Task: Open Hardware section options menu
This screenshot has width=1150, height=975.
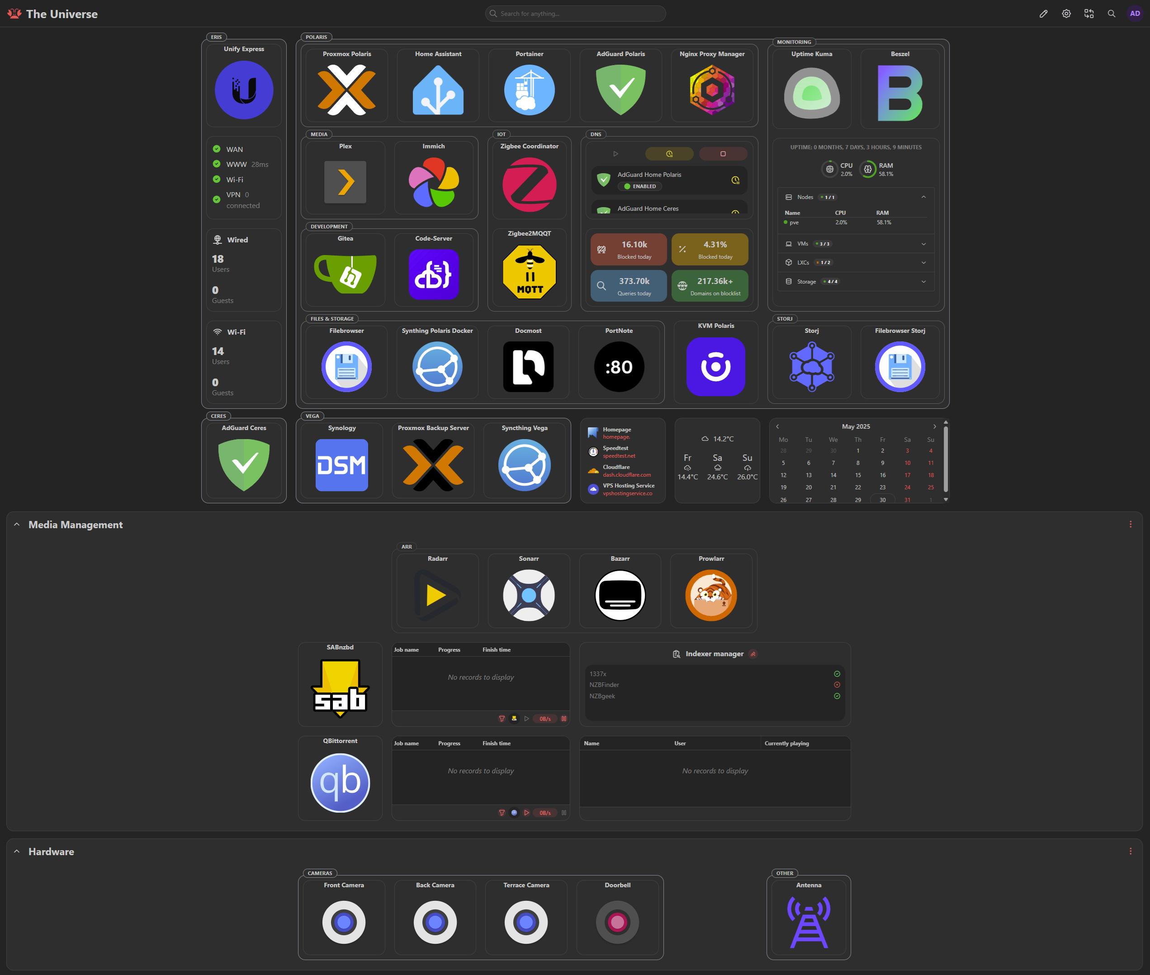Action: click(x=1130, y=851)
